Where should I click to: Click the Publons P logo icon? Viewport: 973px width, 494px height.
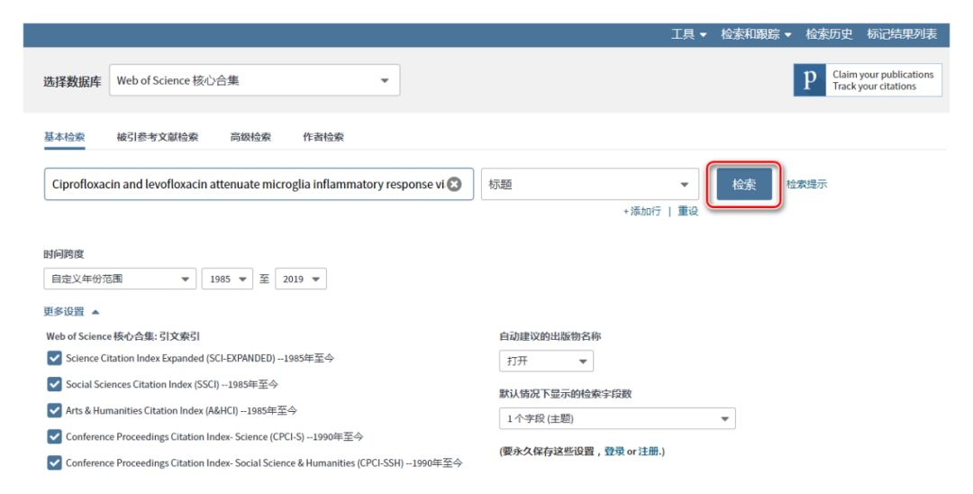coord(809,80)
